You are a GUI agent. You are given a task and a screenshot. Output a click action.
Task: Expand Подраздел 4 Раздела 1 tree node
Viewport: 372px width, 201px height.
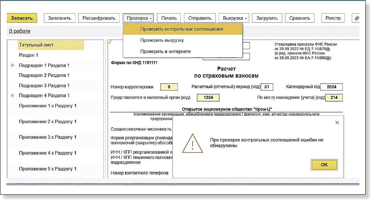12,95
